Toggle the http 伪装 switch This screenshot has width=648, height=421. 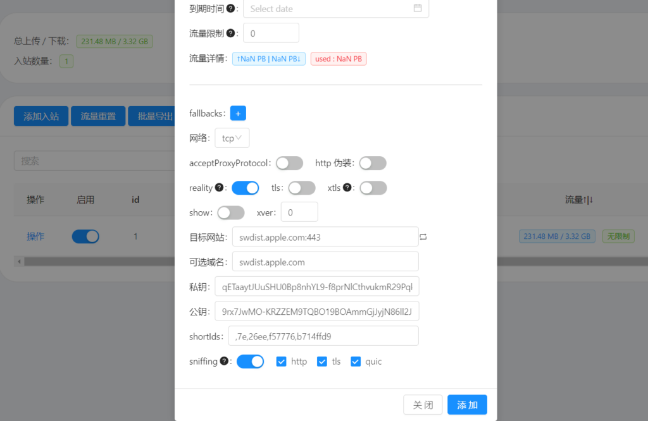click(373, 163)
